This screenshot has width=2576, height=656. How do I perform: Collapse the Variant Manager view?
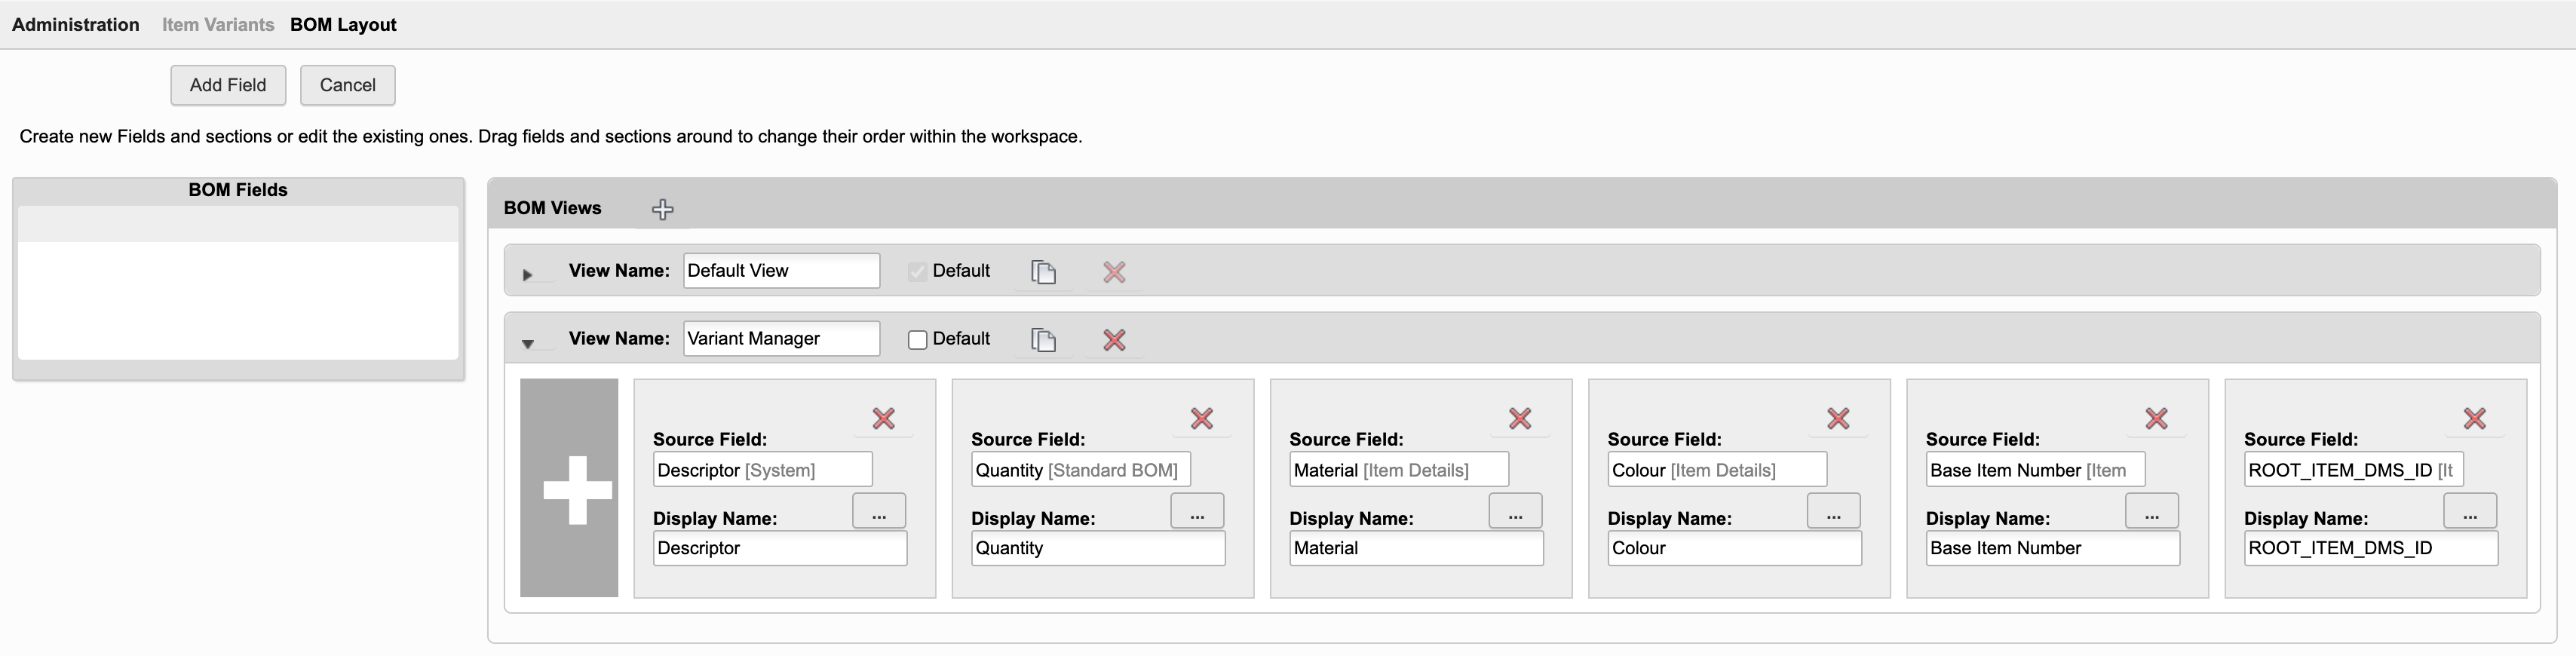[x=528, y=343]
